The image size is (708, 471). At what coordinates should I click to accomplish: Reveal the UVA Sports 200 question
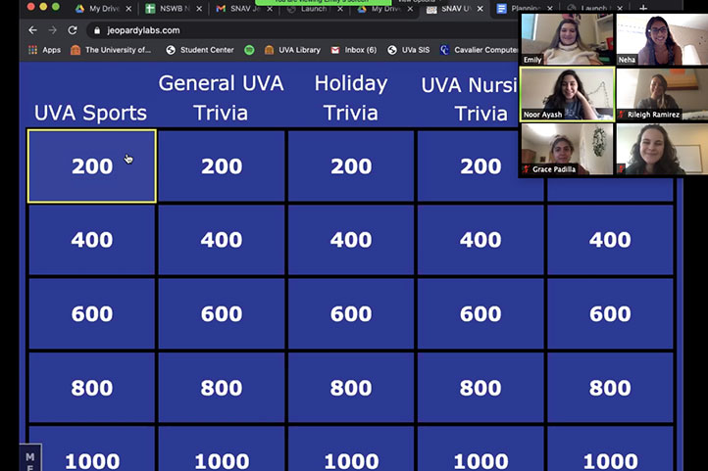92,166
